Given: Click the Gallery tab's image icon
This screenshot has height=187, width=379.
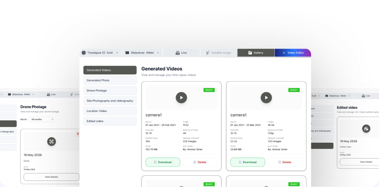Looking at the screenshot, I should pos(250,53).
